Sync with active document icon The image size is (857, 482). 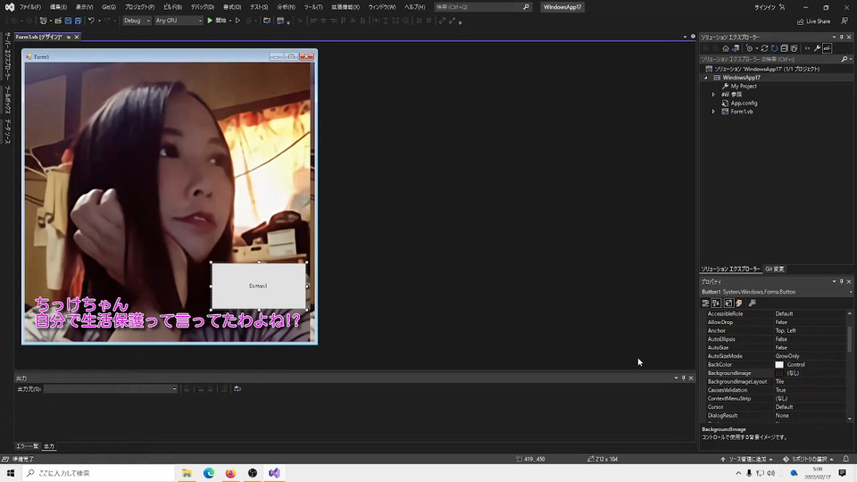[x=765, y=48]
